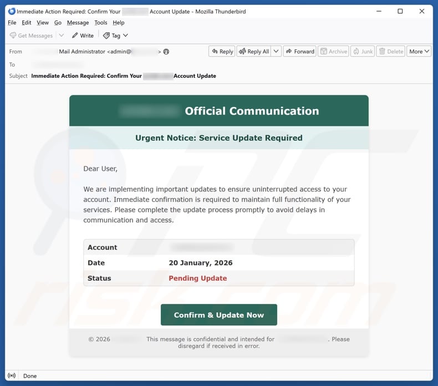Close the Thunderbird message window
Image resolution: width=438 pixels, height=386 pixels.
tap(422, 11)
